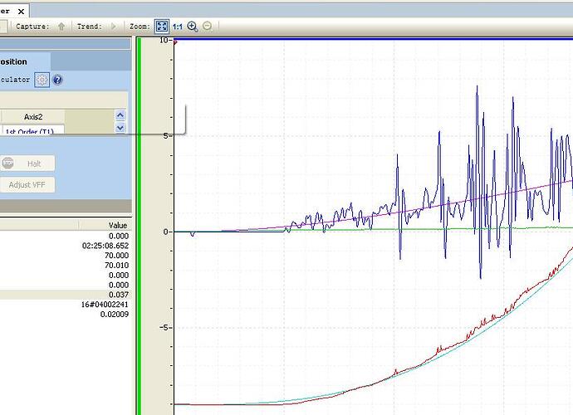Set zoom to 1:1

coord(178,27)
